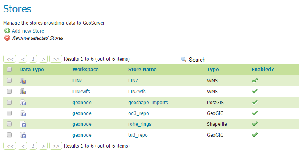Open the geonode workspace in the od3_repo row

point(82,113)
